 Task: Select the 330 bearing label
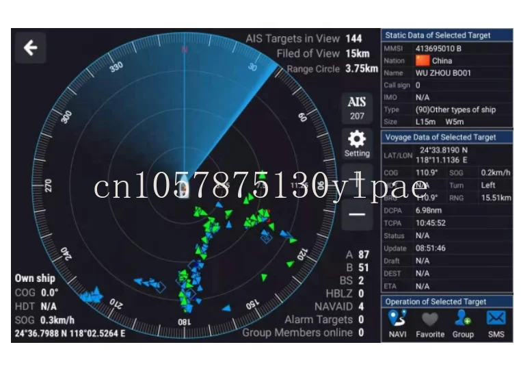(116, 67)
